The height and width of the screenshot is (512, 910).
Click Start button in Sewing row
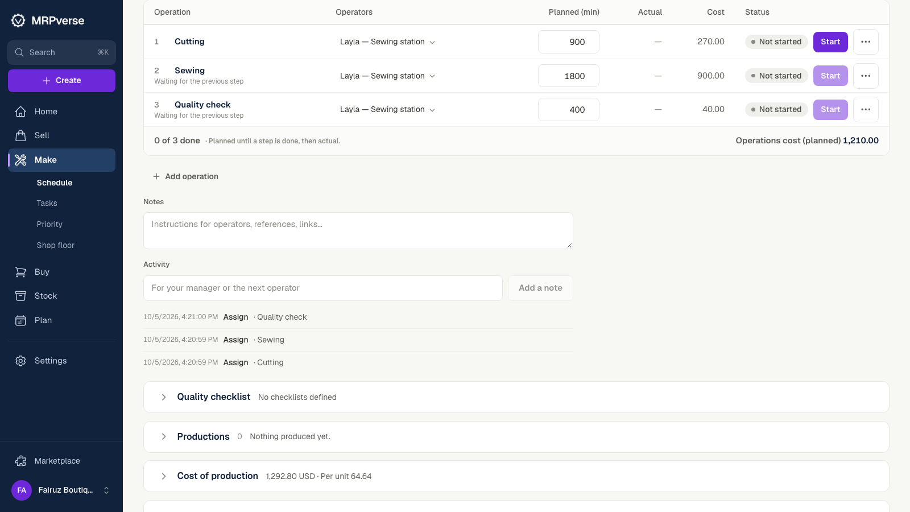click(x=830, y=76)
